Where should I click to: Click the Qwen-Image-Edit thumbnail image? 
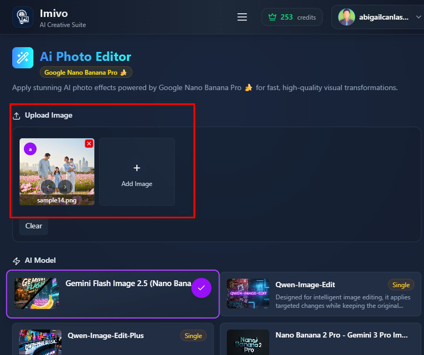click(x=248, y=294)
